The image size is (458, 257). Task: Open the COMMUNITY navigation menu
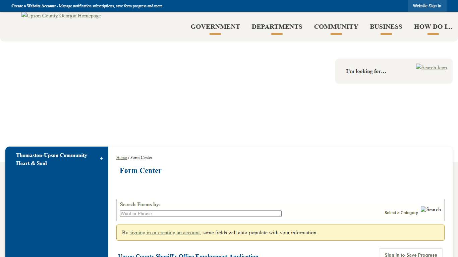pos(336,27)
